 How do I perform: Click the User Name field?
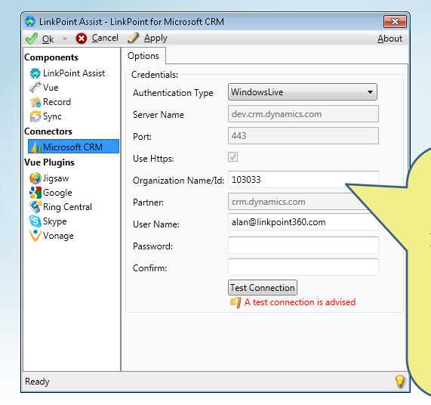(x=303, y=222)
